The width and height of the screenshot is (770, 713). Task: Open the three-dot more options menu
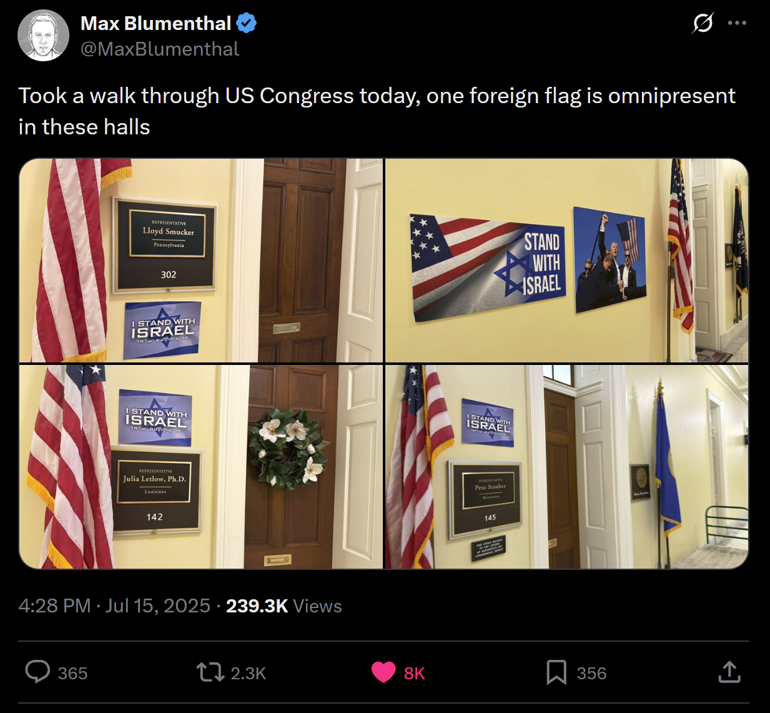(x=737, y=23)
